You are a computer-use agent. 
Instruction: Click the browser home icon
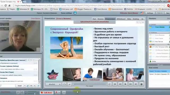click(x=10, y=6)
